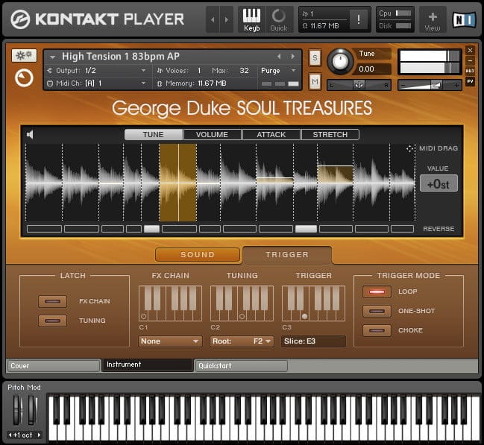Click the FX CHAIN mini keyboard
484x445 pixels.
tap(170, 303)
